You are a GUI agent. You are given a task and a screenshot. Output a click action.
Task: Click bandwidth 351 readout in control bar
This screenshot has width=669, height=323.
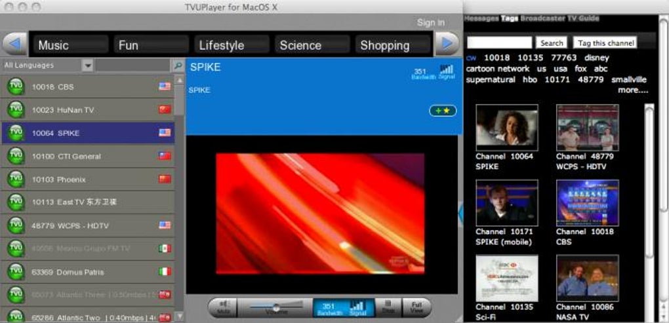[329, 309]
